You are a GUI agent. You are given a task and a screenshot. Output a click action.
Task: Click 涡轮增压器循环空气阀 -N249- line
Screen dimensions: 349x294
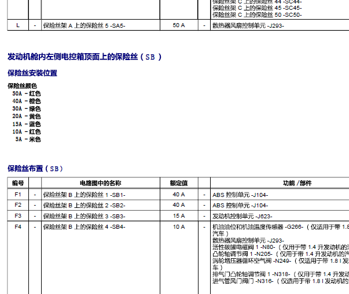coord(281,260)
